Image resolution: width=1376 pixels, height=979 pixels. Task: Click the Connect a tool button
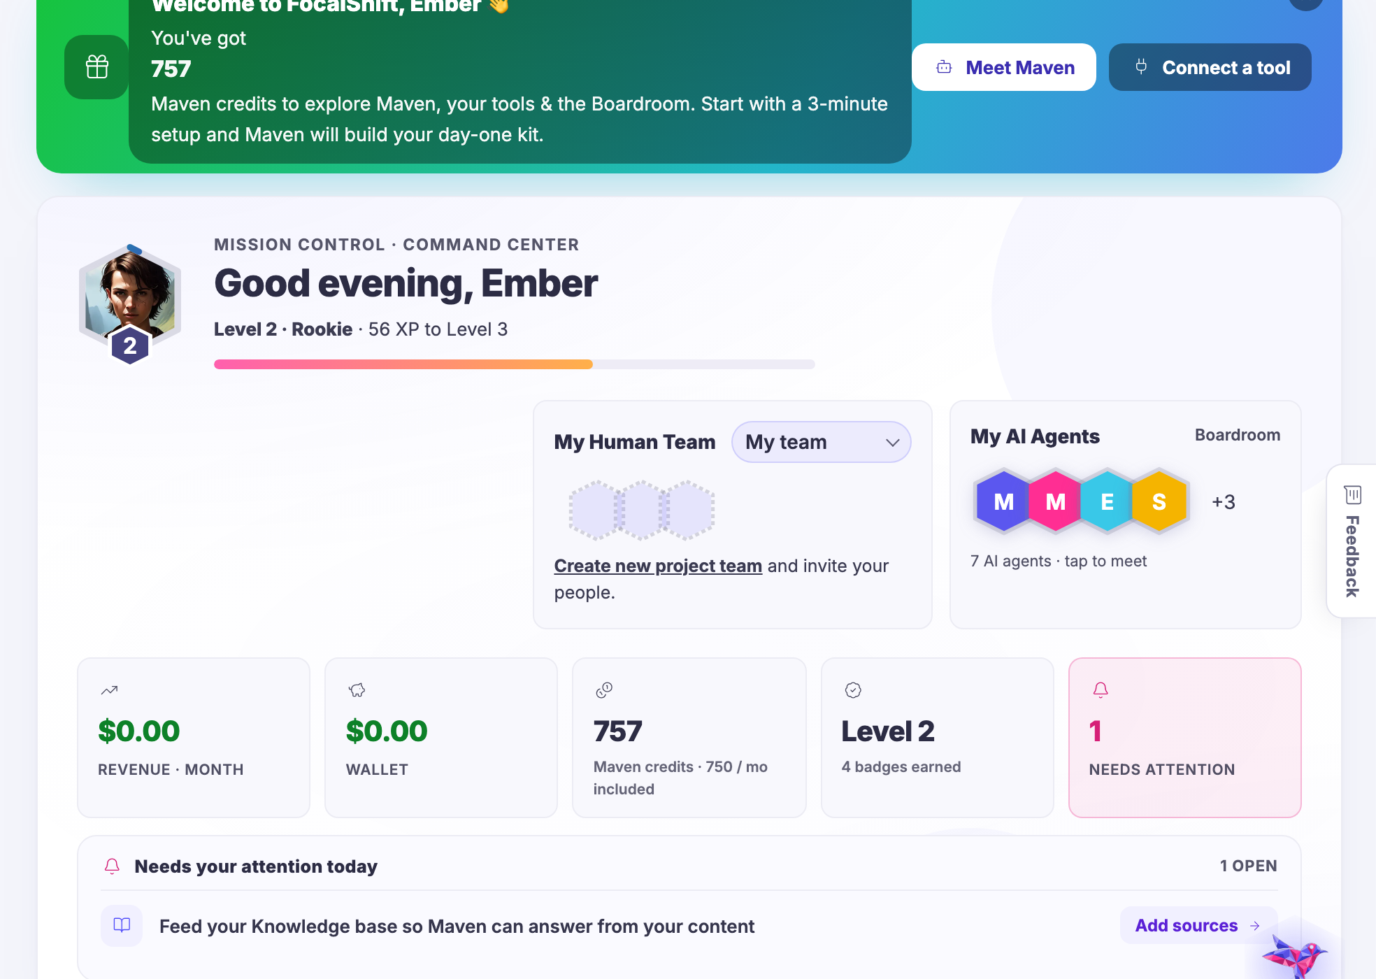[x=1210, y=67]
